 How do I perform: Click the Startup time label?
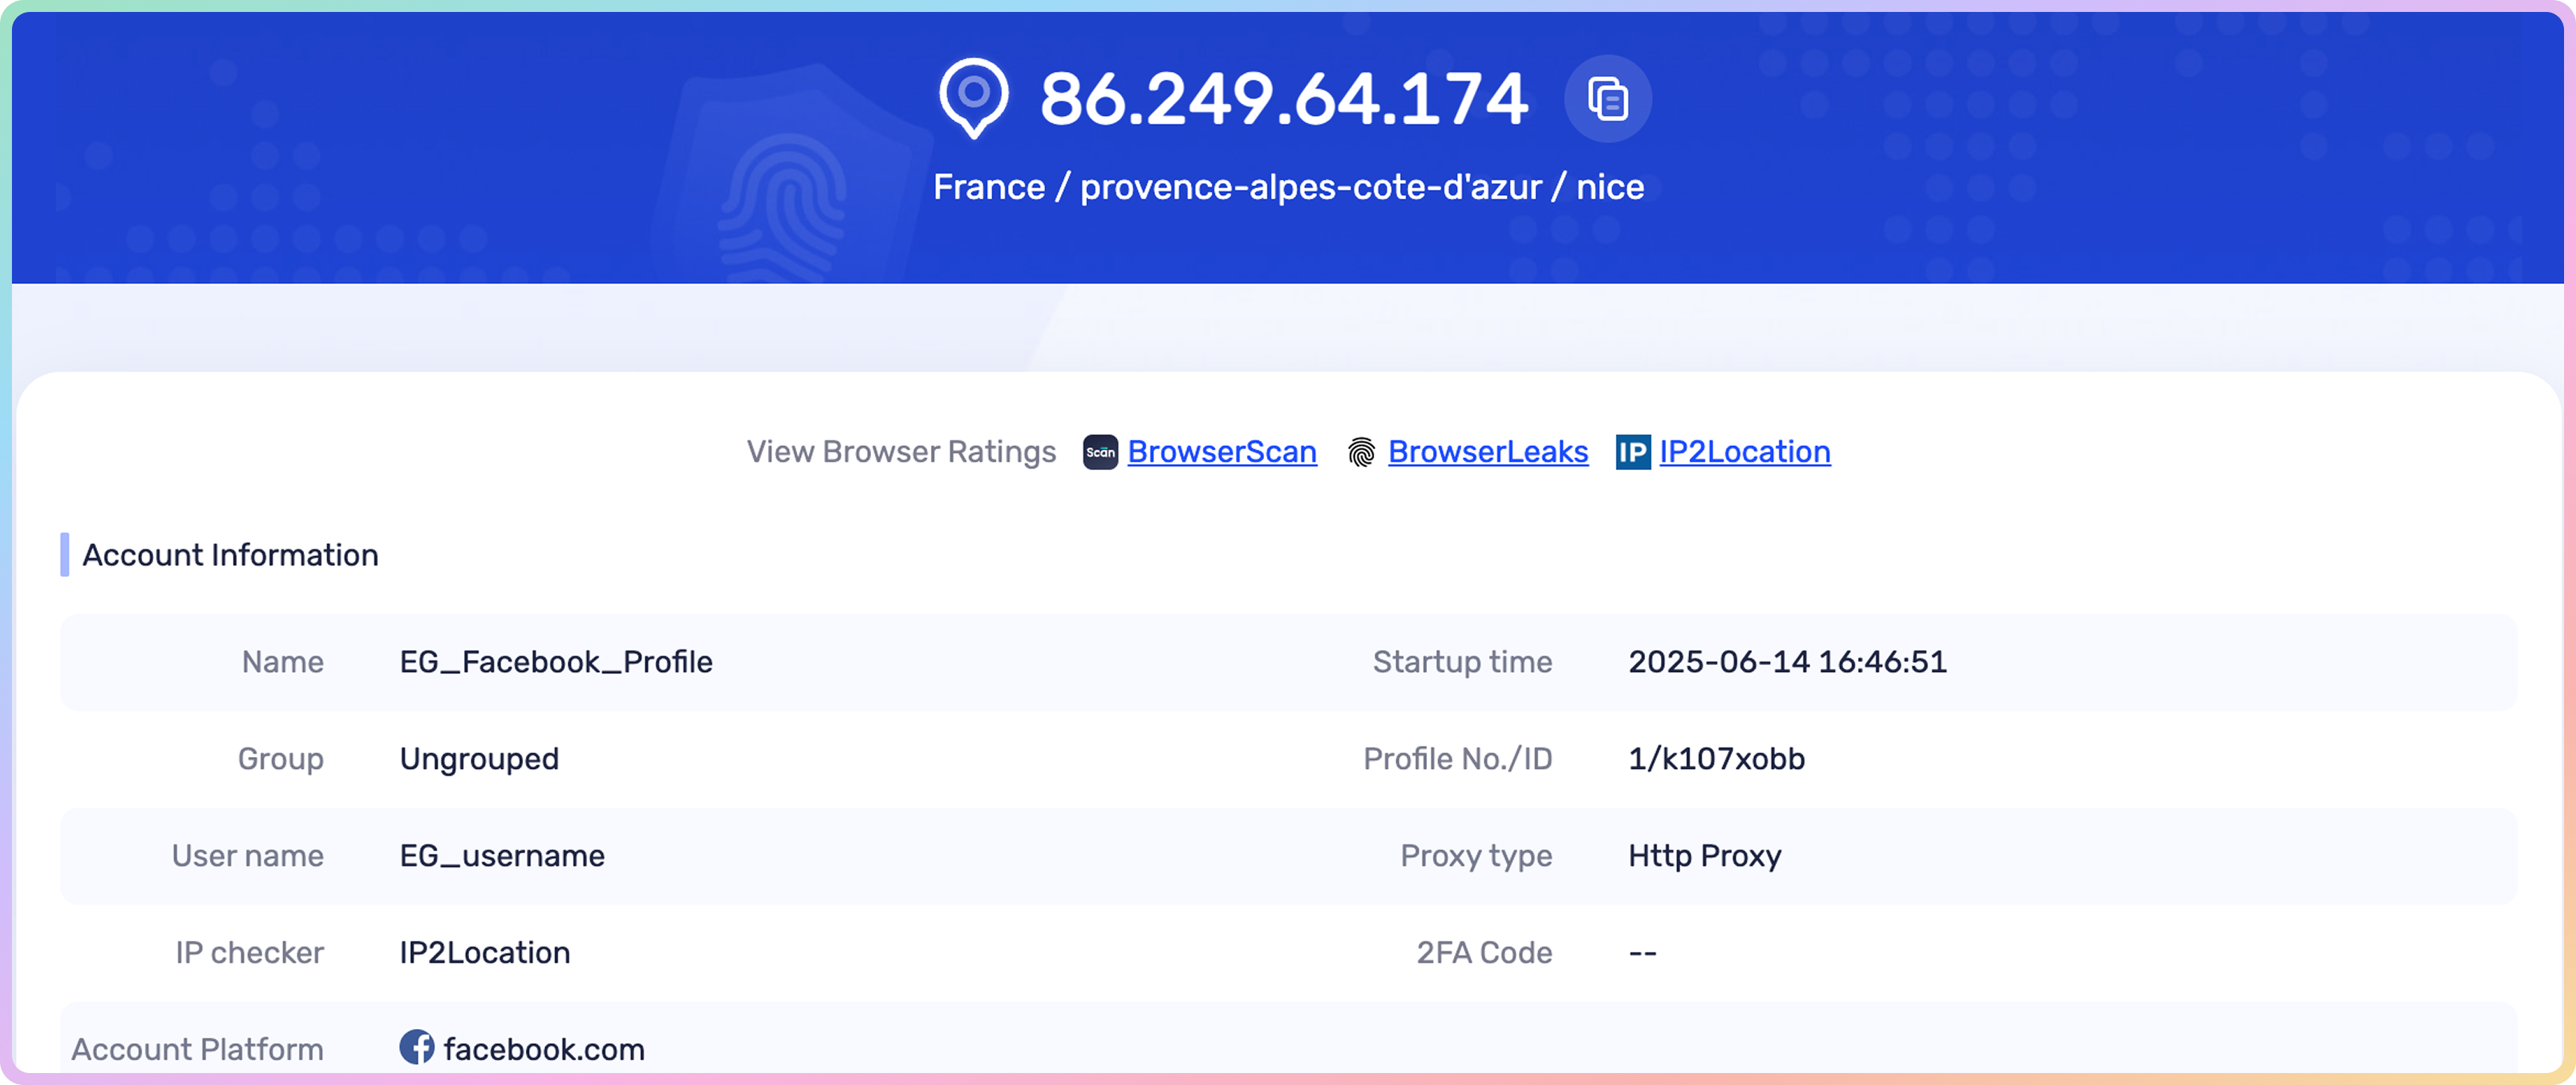coord(1462,662)
